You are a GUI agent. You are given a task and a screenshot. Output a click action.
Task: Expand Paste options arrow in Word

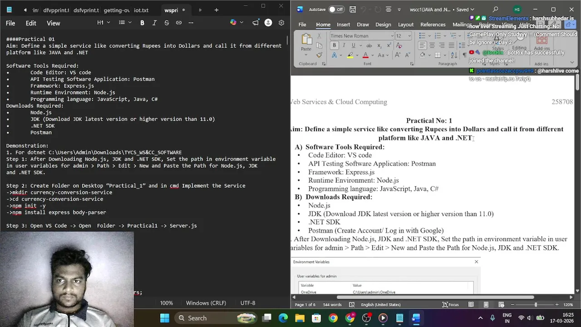tap(306, 54)
